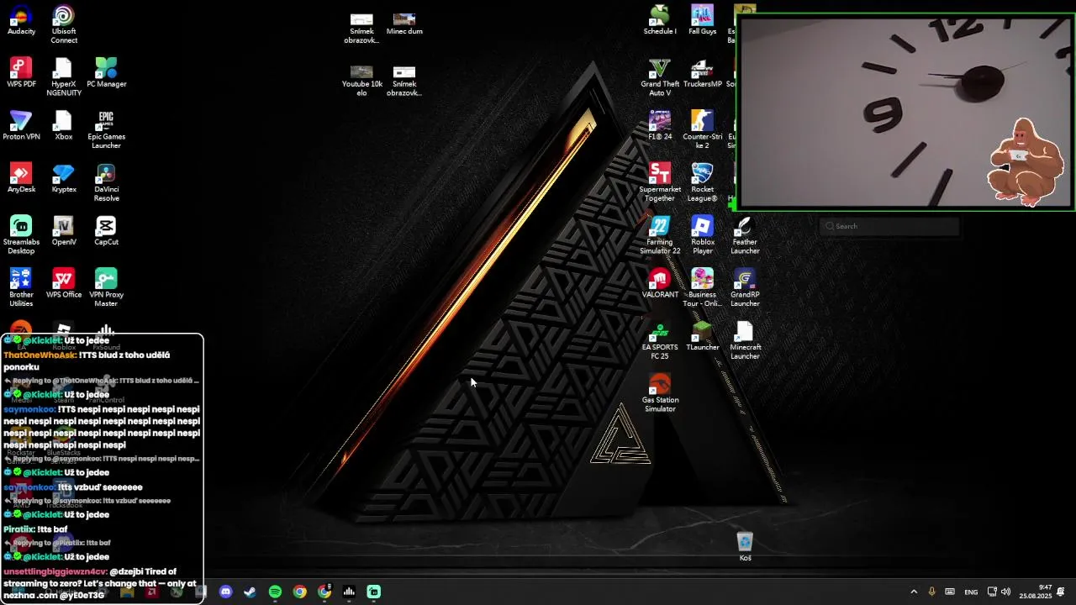The width and height of the screenshot is (1076, 605).
Task: Open the Minecraft Launcher shortcut
Action: (745, 341)
